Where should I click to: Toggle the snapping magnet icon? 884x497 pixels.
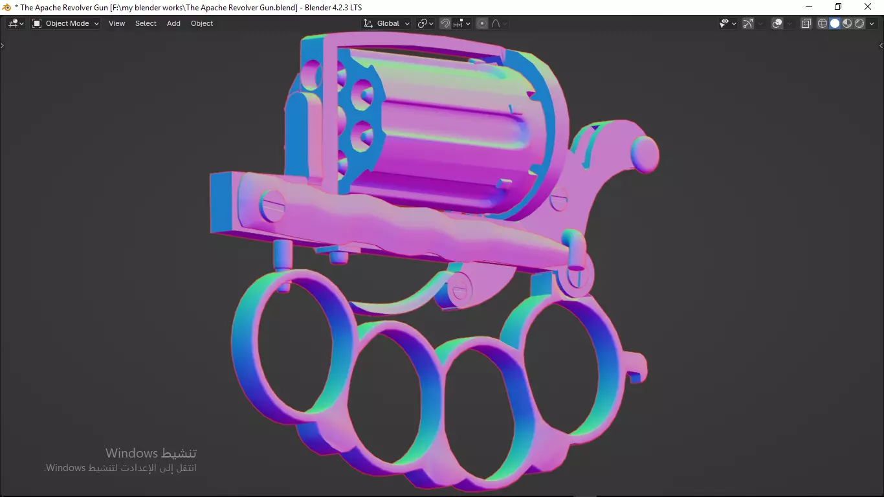tap(445, 23)
